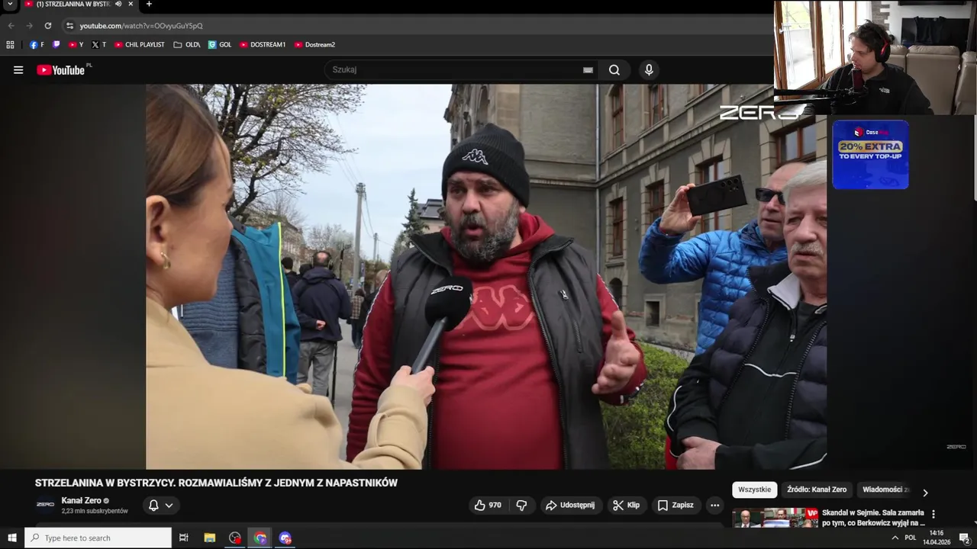Save the video with Zapisz
Image resolution: width=977 pixels, height=549 pixels.
[676, 506]
